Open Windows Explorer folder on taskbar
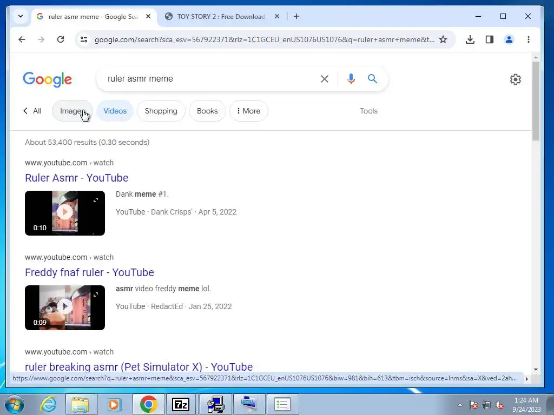 click(x=80, y=404)
